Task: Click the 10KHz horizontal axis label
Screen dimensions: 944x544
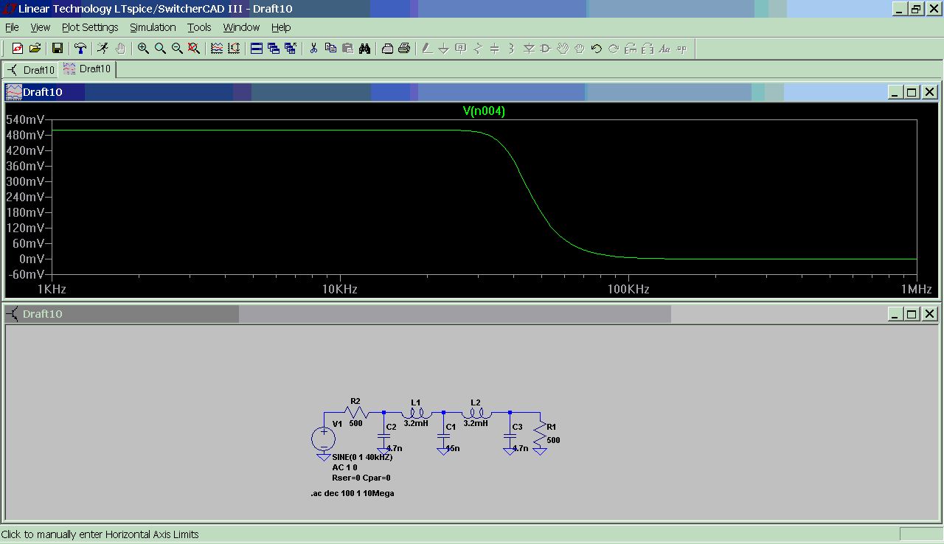Action: tap(340, 290)
